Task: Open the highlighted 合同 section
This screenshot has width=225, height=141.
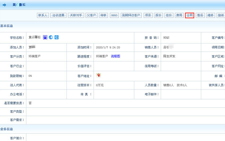Action: tap(190, 15)
